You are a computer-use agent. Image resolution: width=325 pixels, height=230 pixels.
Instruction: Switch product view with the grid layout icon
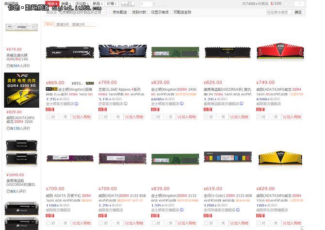128,3
